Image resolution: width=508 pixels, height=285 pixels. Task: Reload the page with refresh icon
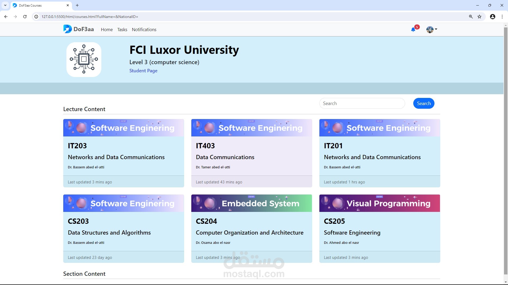(25, 17)
